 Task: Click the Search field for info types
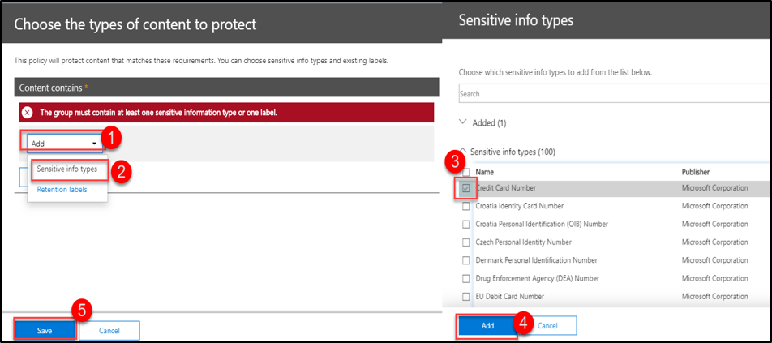[614, 94]
